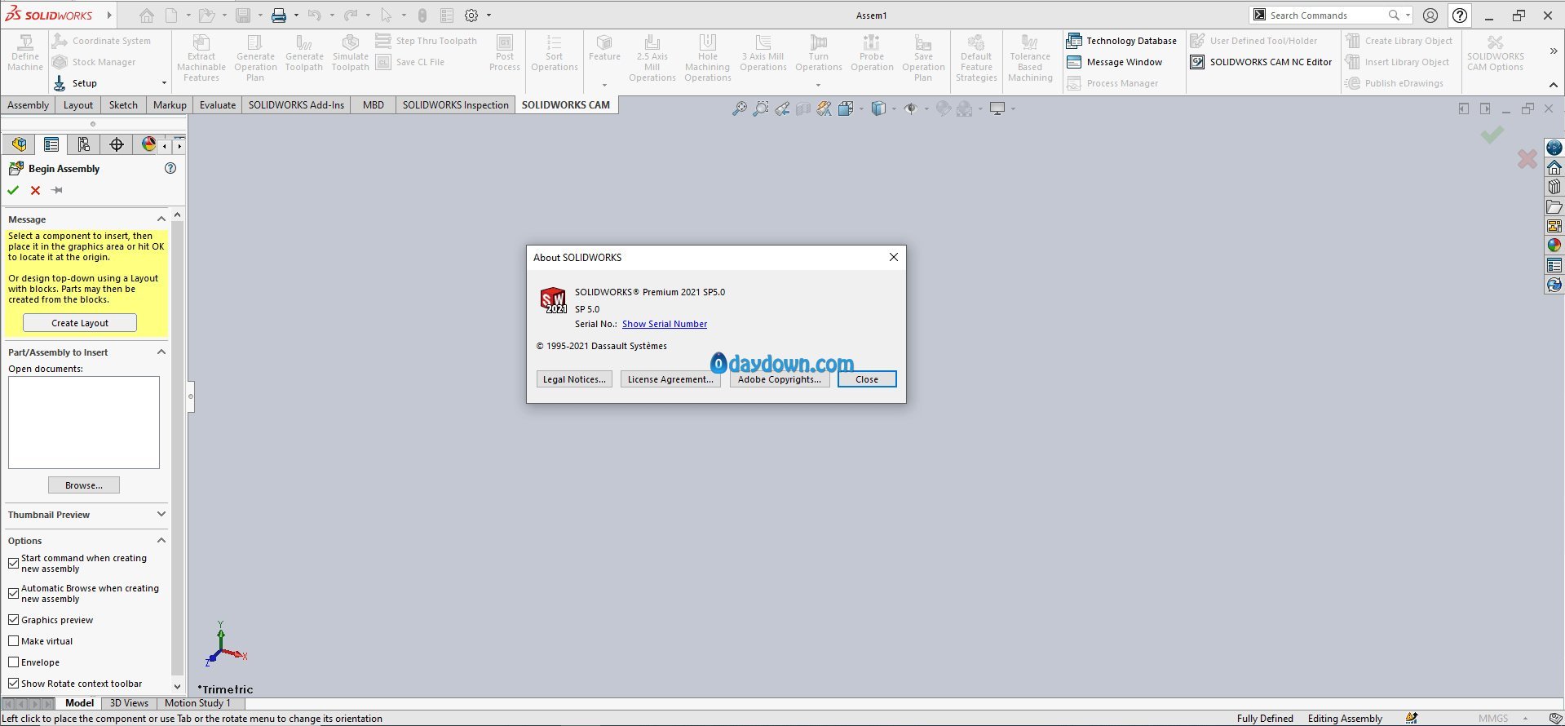The image size is (1565, 726).
Task: Open the ConfigurationManager tab icon
Action: [84, 144]
